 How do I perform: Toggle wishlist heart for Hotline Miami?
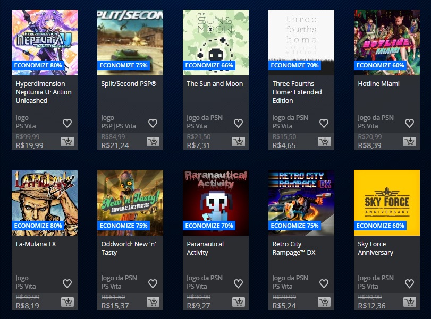[x=409, y=123]
